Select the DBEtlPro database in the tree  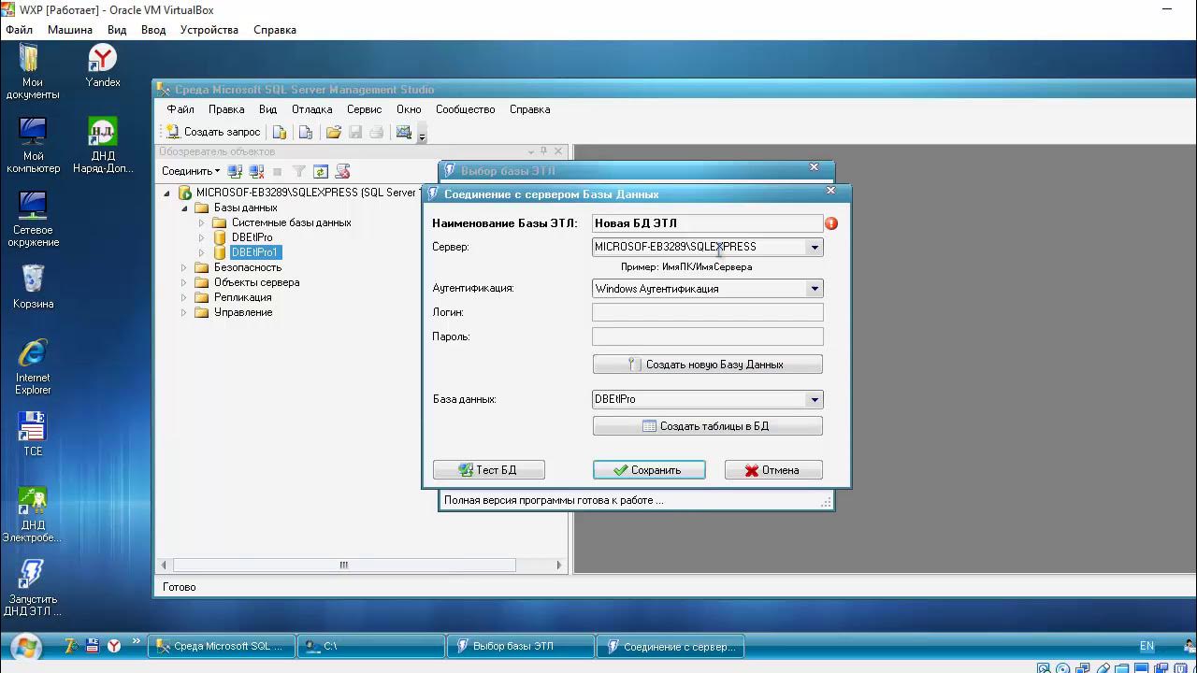point(252,237)
